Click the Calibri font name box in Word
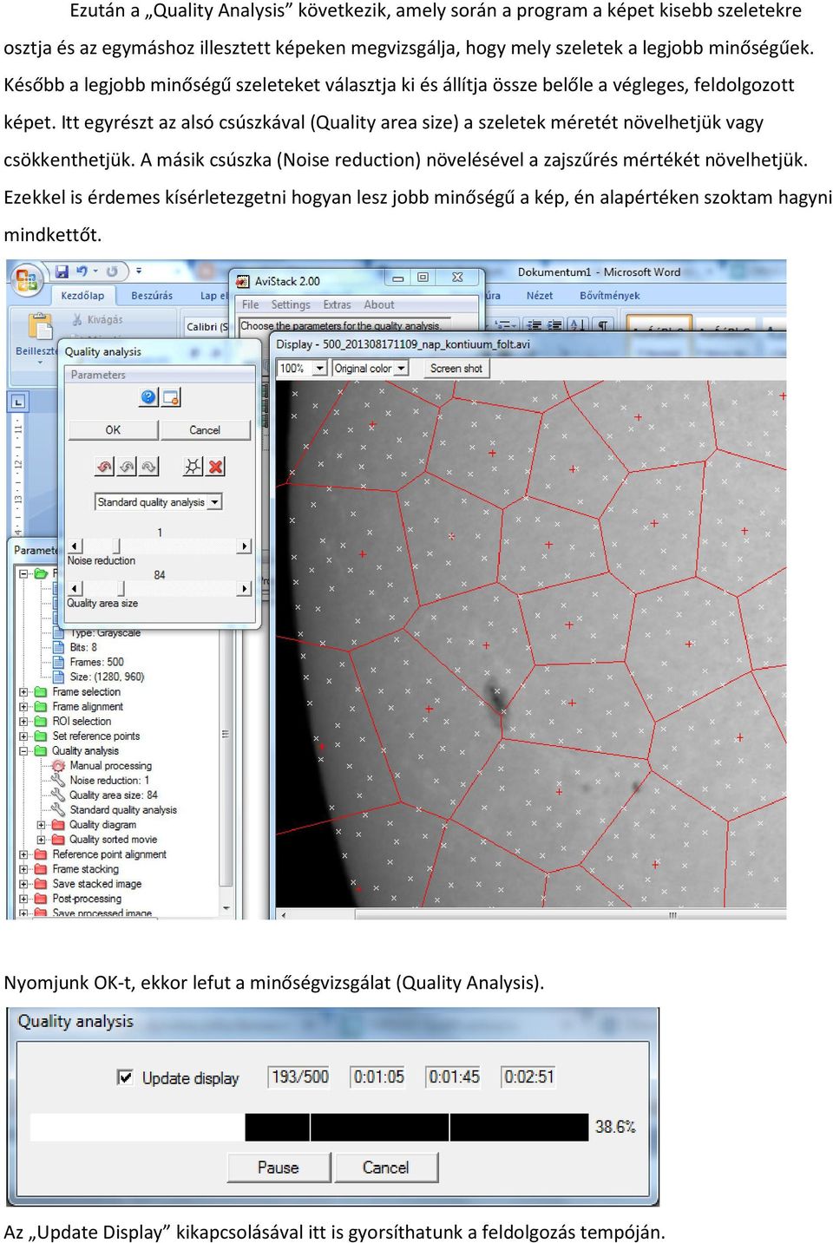The height and width of the screenshot is (1243, 833). [x=207, y=327]
